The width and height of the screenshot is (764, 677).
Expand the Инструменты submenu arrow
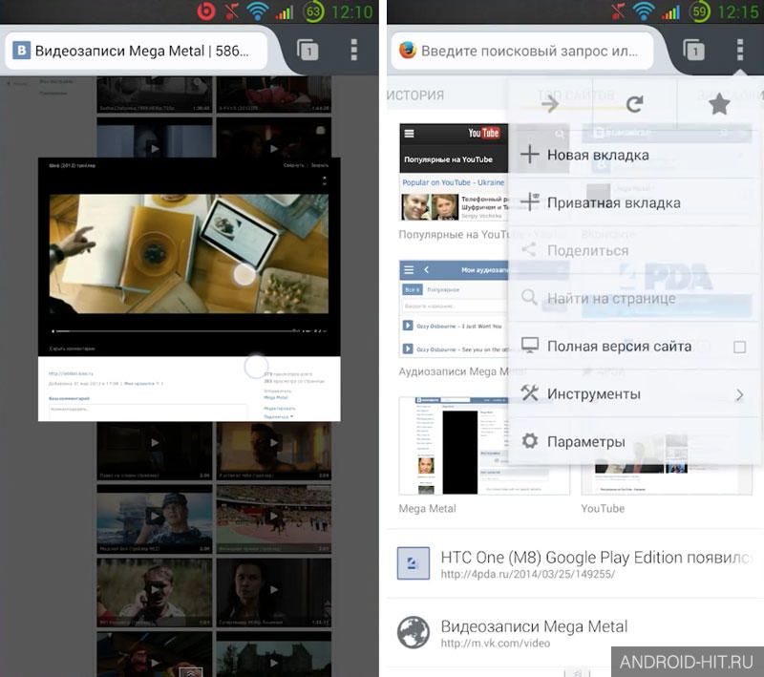[739, 394]
